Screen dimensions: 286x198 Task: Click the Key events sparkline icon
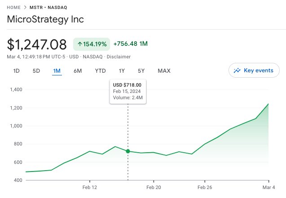[238, 70]
